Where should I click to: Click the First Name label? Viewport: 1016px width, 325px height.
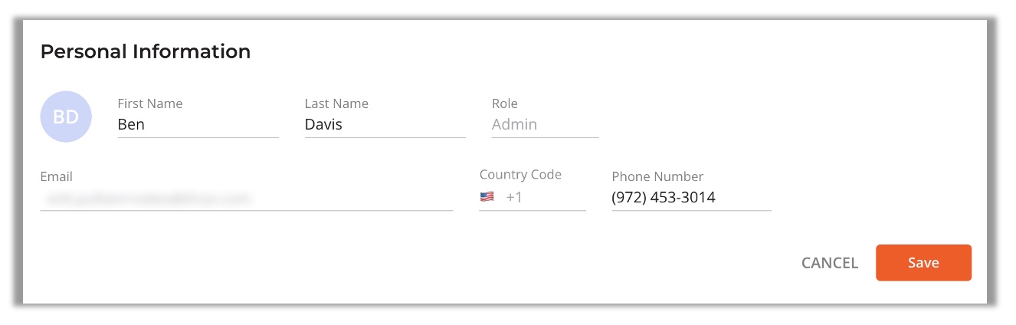pyautogui.click(x=150, y=103)
